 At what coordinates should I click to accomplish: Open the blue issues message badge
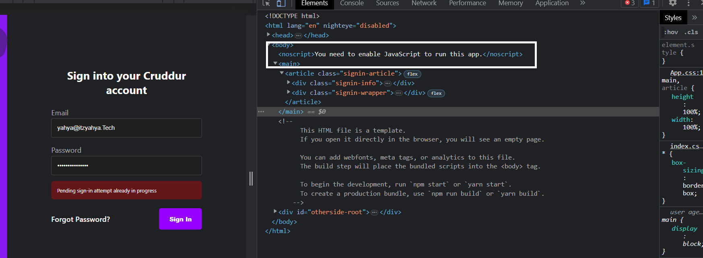[649, 3]
